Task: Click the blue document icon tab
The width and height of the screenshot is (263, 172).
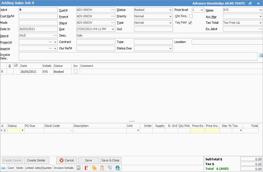Action: click(79, 168)
